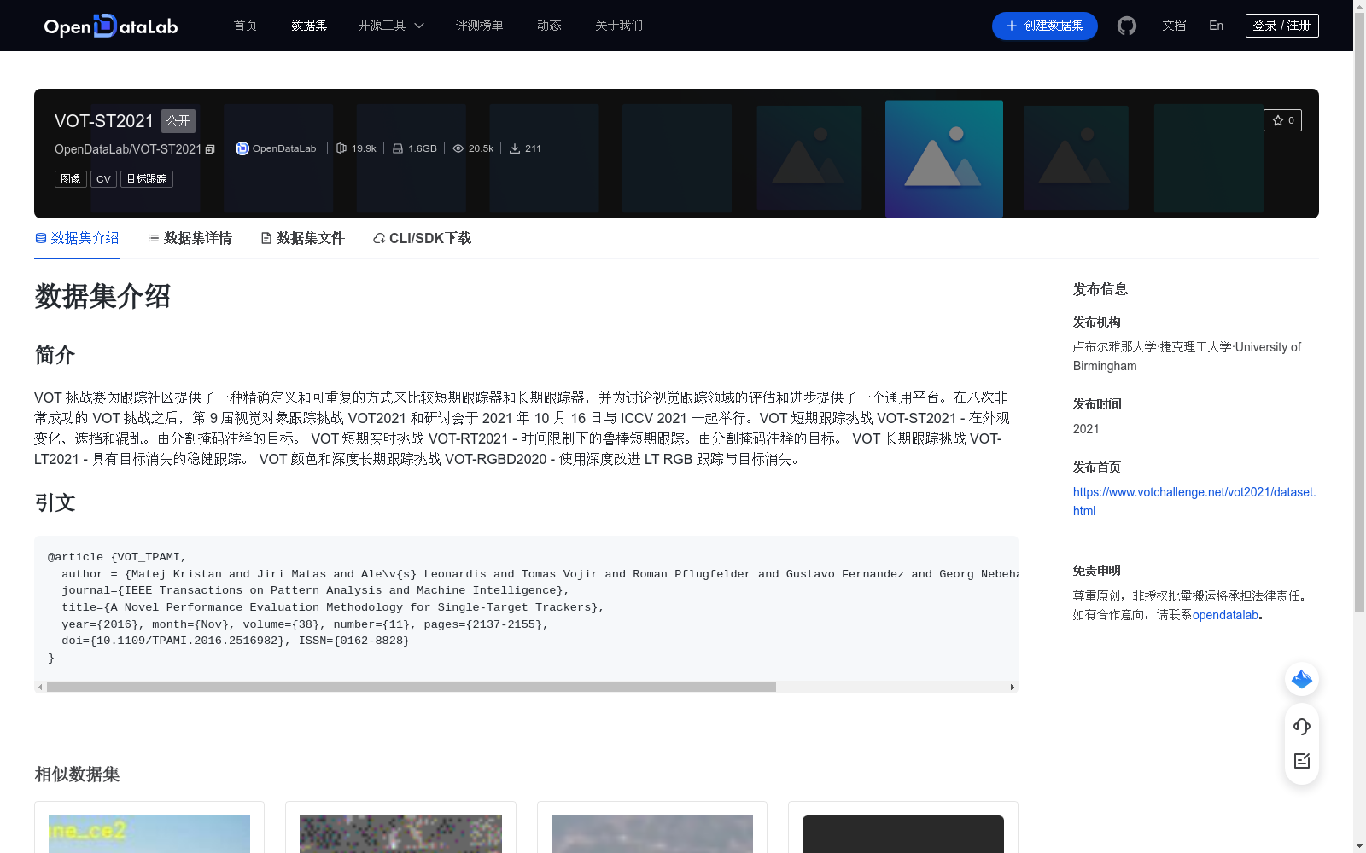Click the 211 downloads icon
This screenshot has width=1366, height=853.
click(x=515, y=148)
